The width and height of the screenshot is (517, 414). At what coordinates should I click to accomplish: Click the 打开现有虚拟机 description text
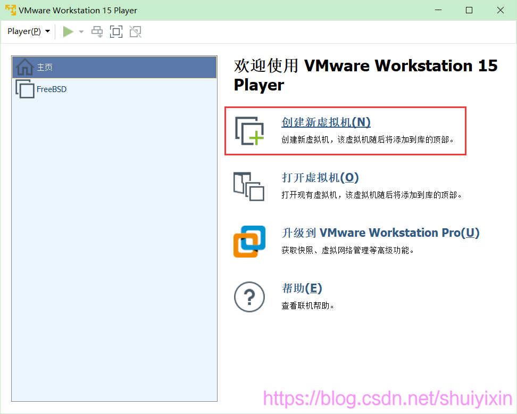[372, 195]
